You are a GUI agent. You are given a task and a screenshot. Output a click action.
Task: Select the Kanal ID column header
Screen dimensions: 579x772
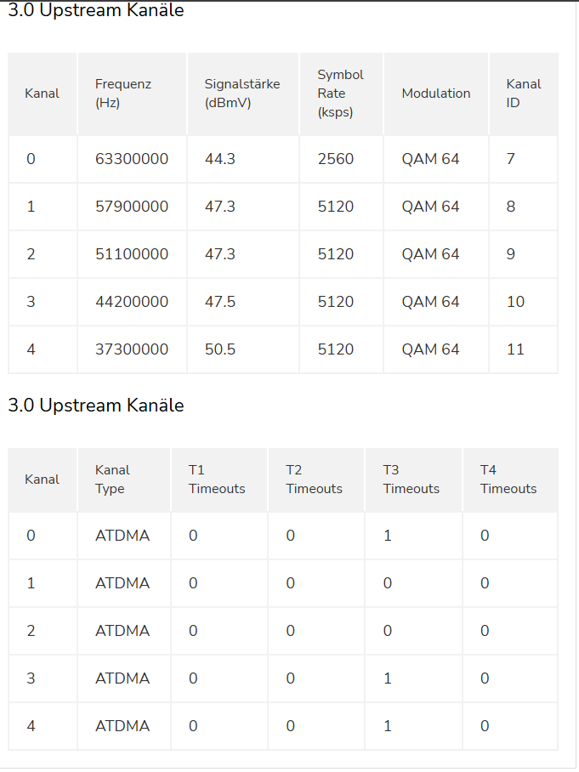[523, 94]
